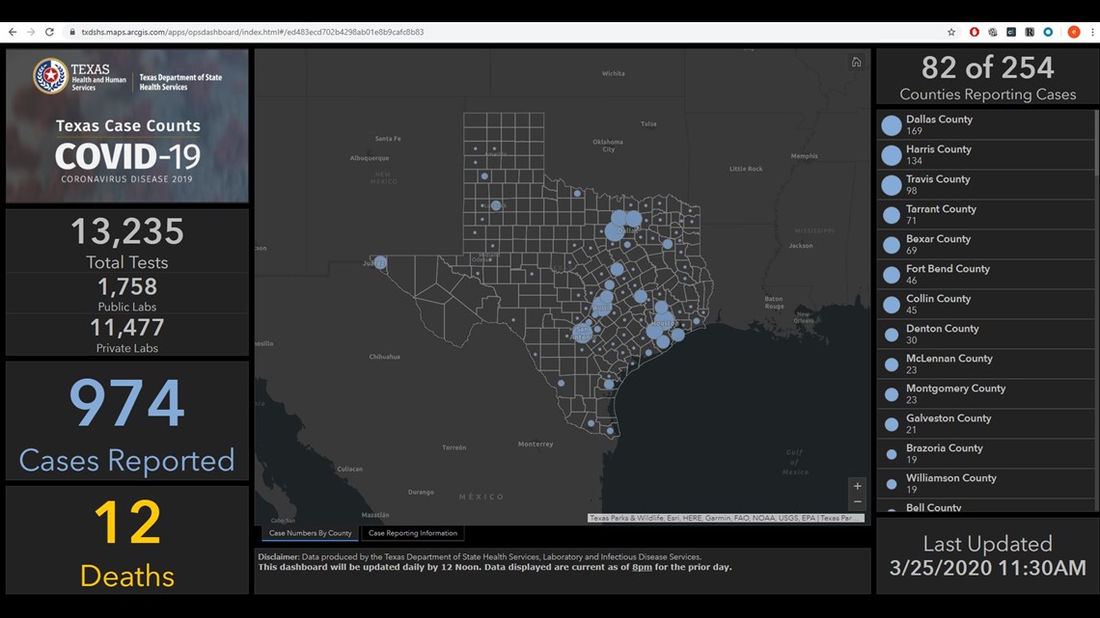Screen dimensions: 1100x618
Task: Click the red Opera-style extension icon
Action: point(975,32)
